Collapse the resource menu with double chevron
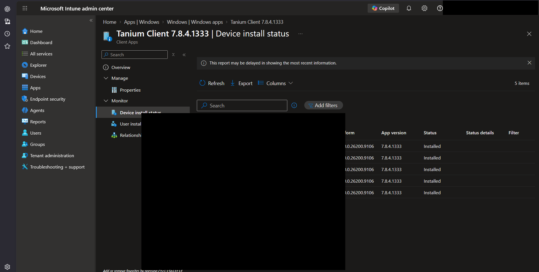The height and width of the screenshot is (272, 539). tap(184, 55)
